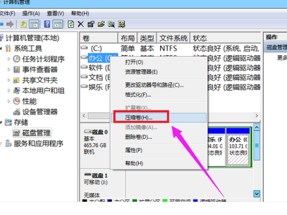Select the 计算机管理(本地) root node

pyautogui.click(x=32, y=38)
